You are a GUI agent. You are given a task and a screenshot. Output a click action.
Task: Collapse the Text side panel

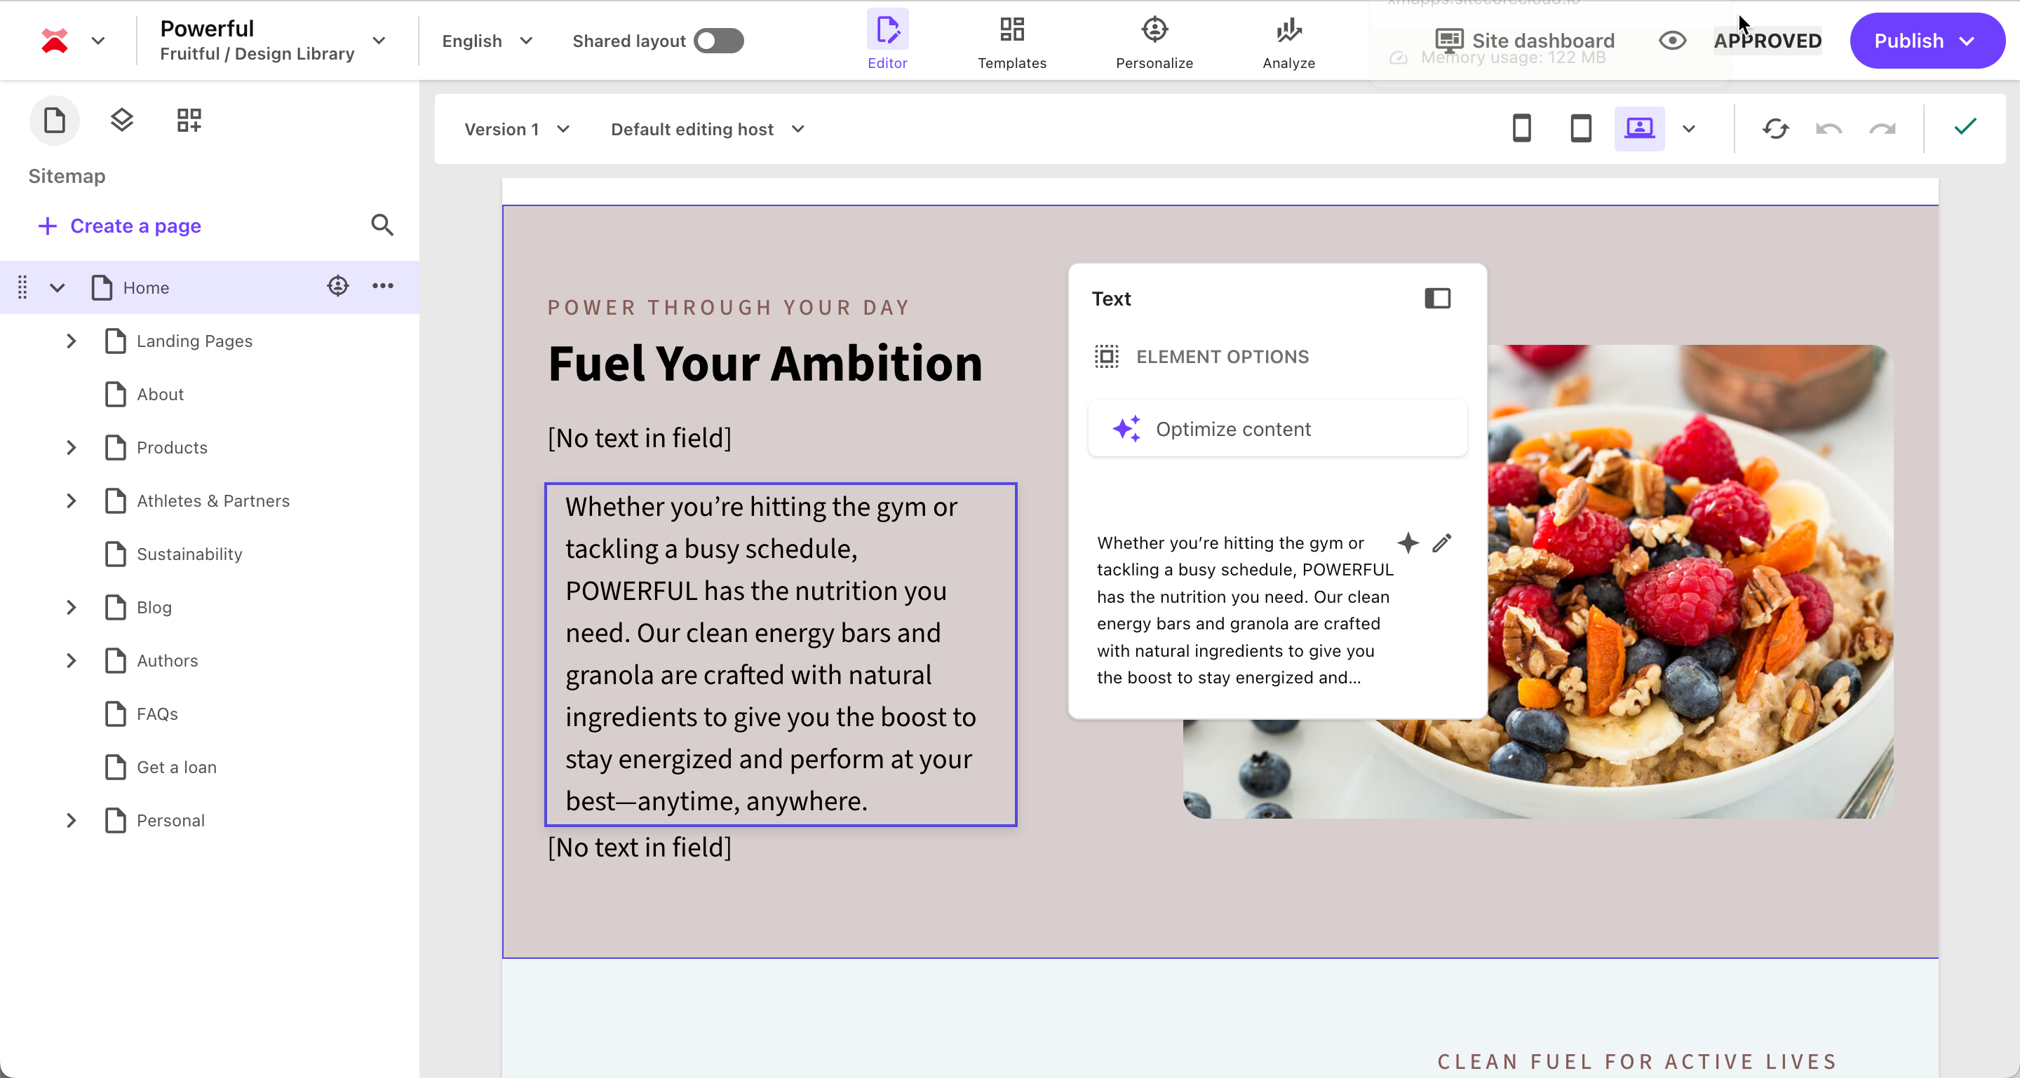pos(1437,299)
